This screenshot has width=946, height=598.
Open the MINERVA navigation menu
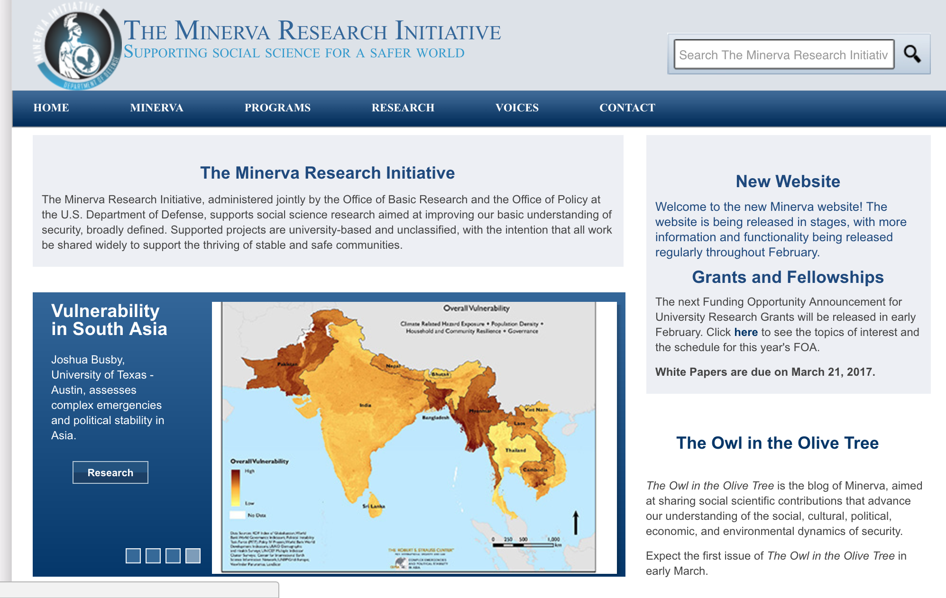[x=156, y=108]
